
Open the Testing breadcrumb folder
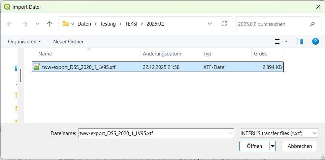108,24
